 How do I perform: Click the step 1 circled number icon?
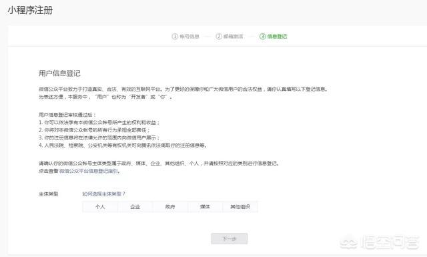(175, 36)
